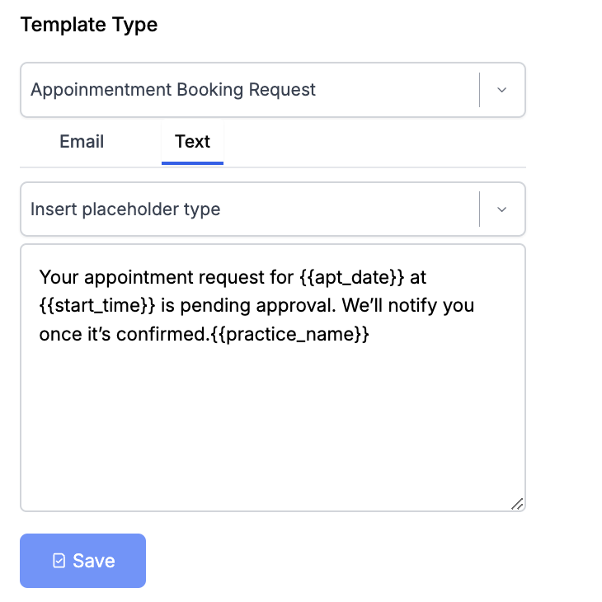Click the "Appointmentment Booking Request" selected value
The image size is (602, 602).
pos(173,90)
